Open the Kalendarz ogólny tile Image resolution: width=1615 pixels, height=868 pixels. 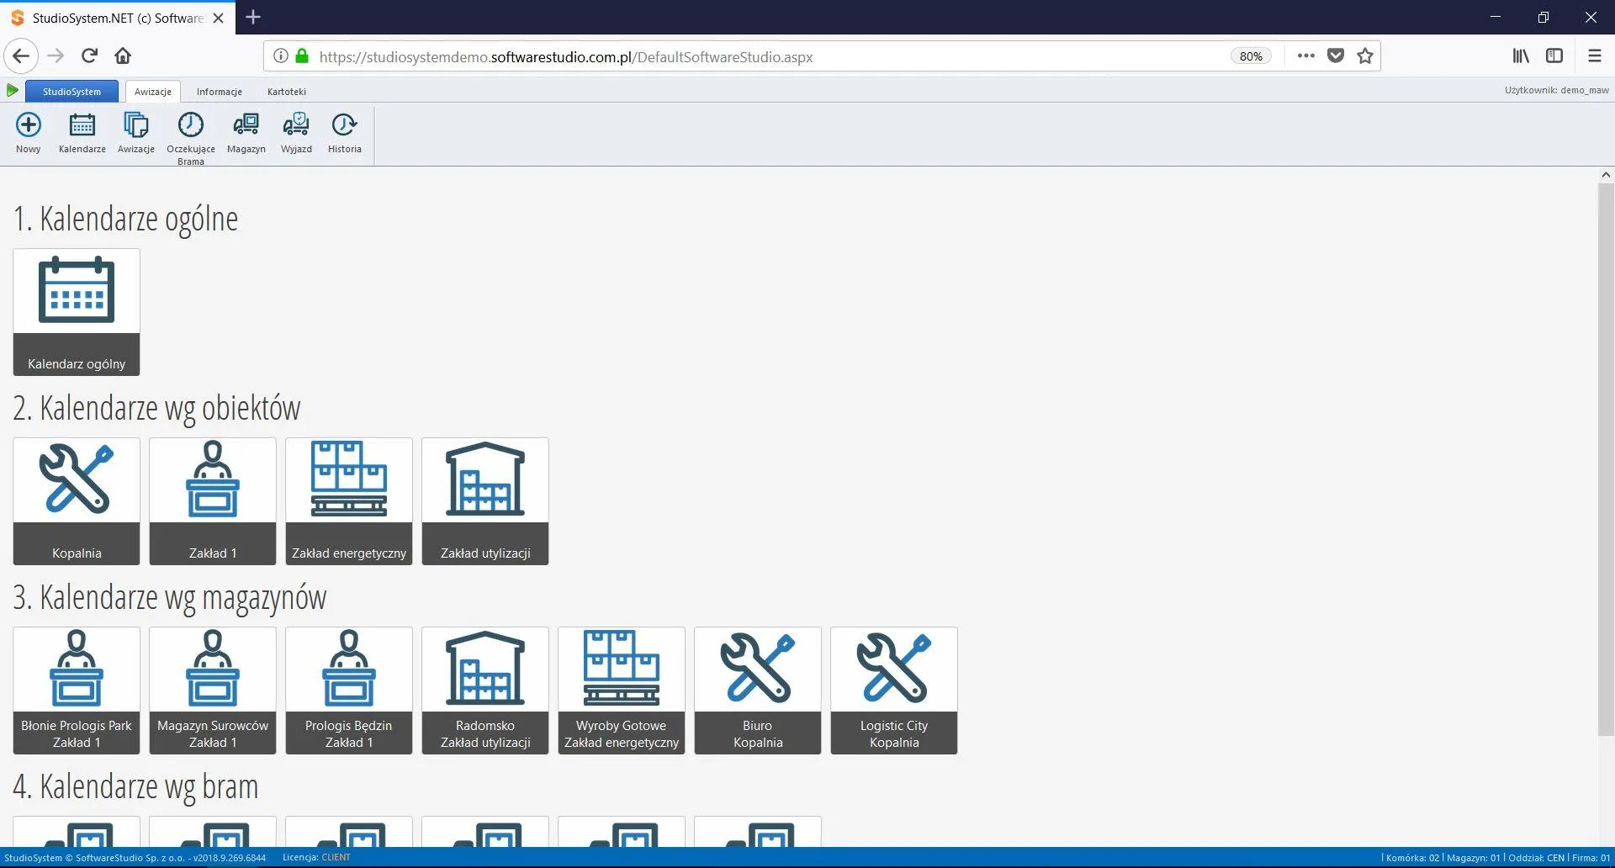(77, 312)
